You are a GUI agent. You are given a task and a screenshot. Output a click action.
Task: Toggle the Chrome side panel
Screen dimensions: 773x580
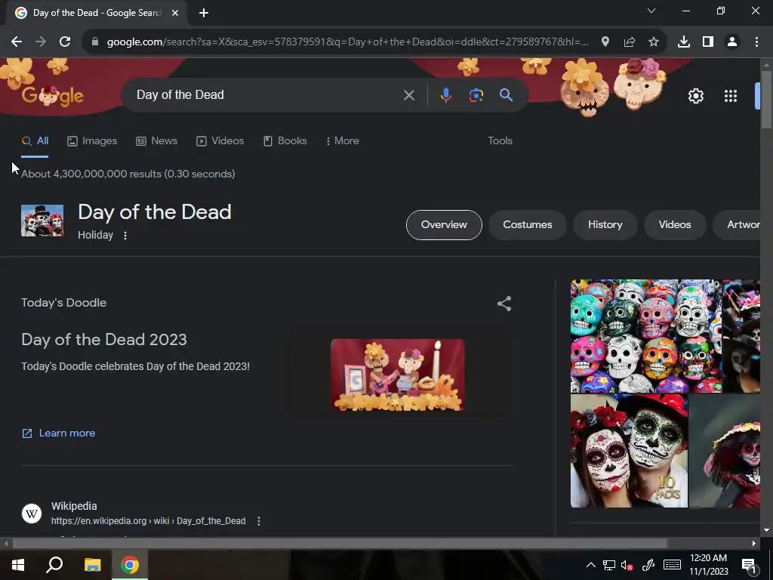(x=707, y=42)
